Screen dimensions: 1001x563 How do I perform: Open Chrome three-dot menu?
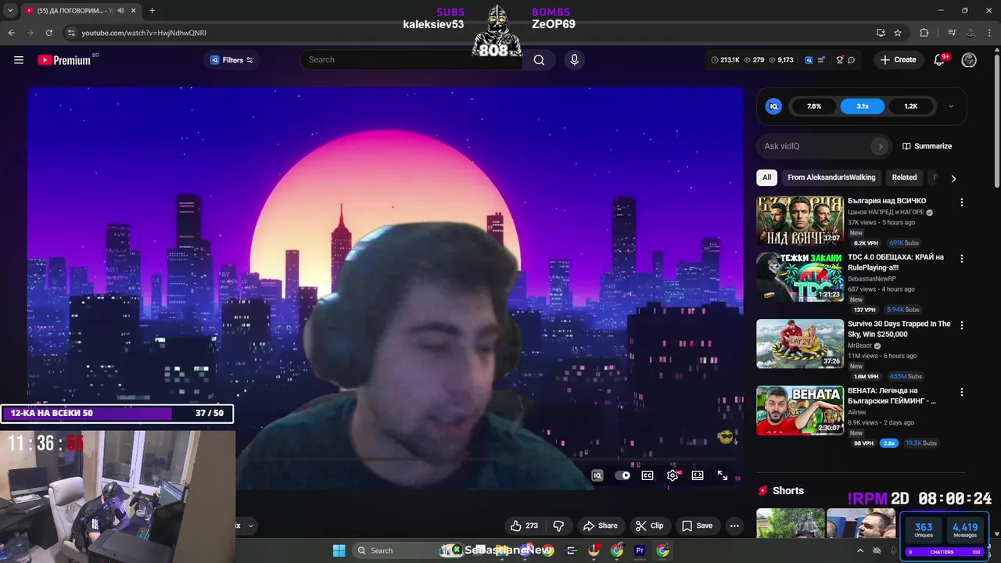click(x=990, y=33)
